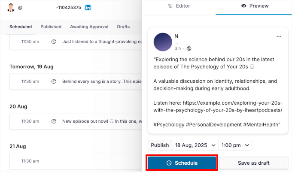
Task: Open the Publish action dropdown
Action: click(x=160, y=145)
